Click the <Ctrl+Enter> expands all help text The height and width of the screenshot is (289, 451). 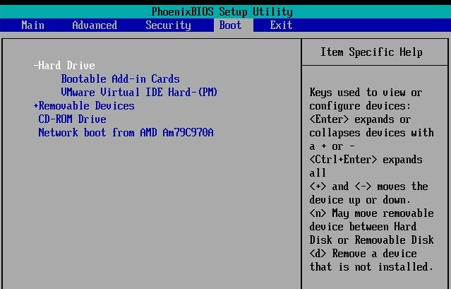tap(366, 166)
